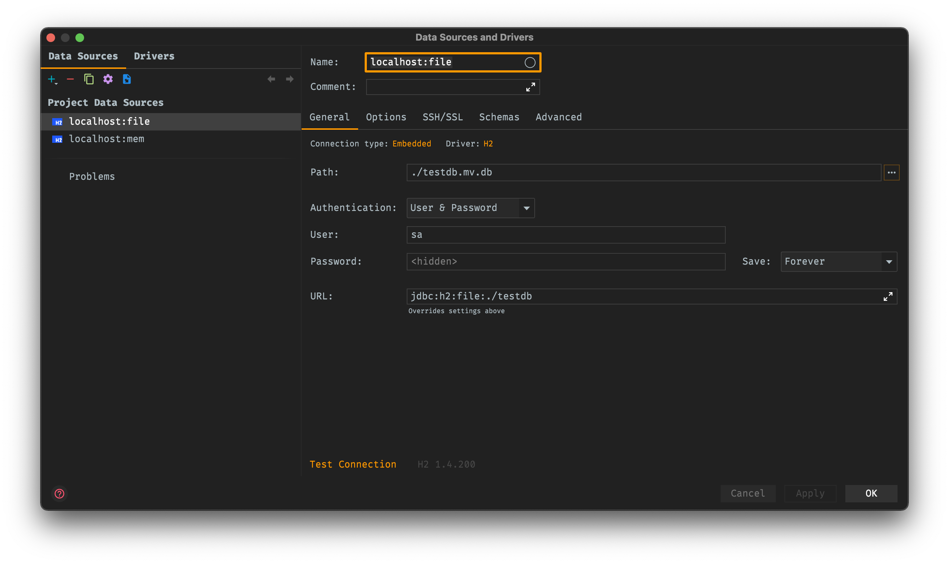Screen dimensions: 949x564
Task: Browse for path with ellipsis button
Action: (x=891, y=173)
